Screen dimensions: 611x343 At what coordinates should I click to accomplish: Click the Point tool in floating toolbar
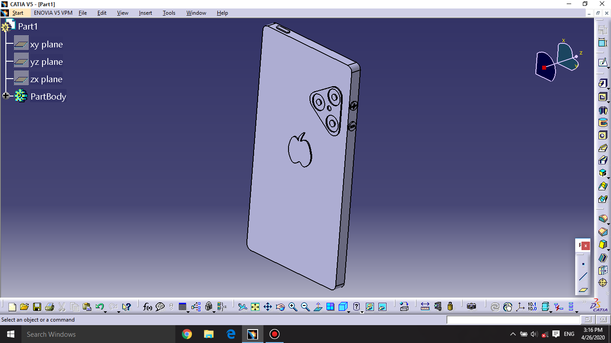583,264
